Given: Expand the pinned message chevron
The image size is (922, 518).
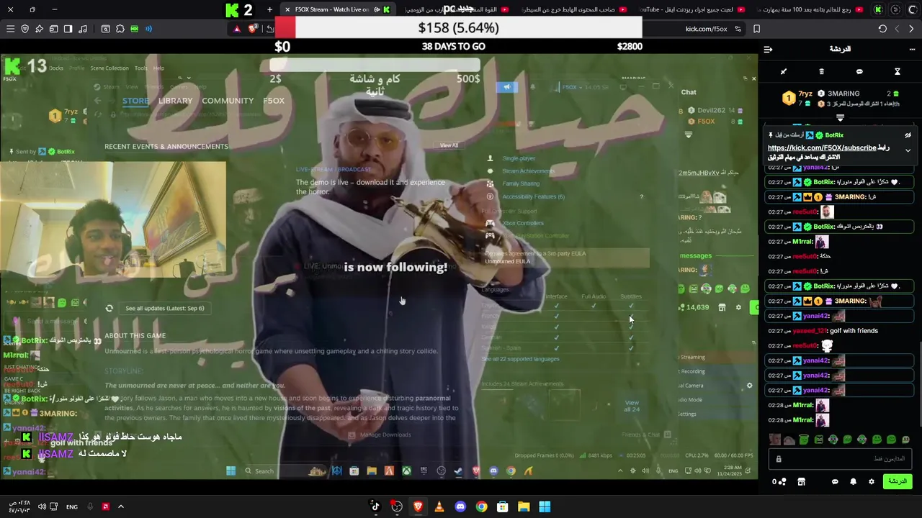Looking at the screenshot, I should tap(908, 150).
